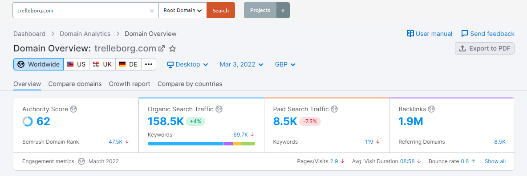Open the Mar 3, 2022 date picker
This screenshot has width=527, height=176.
tap(241, 65)
